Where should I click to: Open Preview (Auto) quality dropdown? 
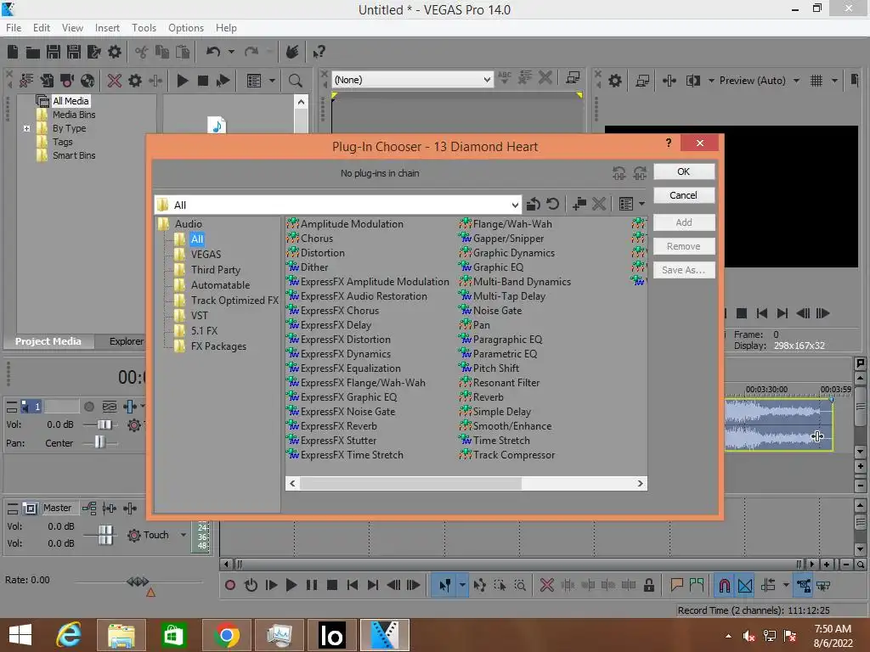(796, 81)
